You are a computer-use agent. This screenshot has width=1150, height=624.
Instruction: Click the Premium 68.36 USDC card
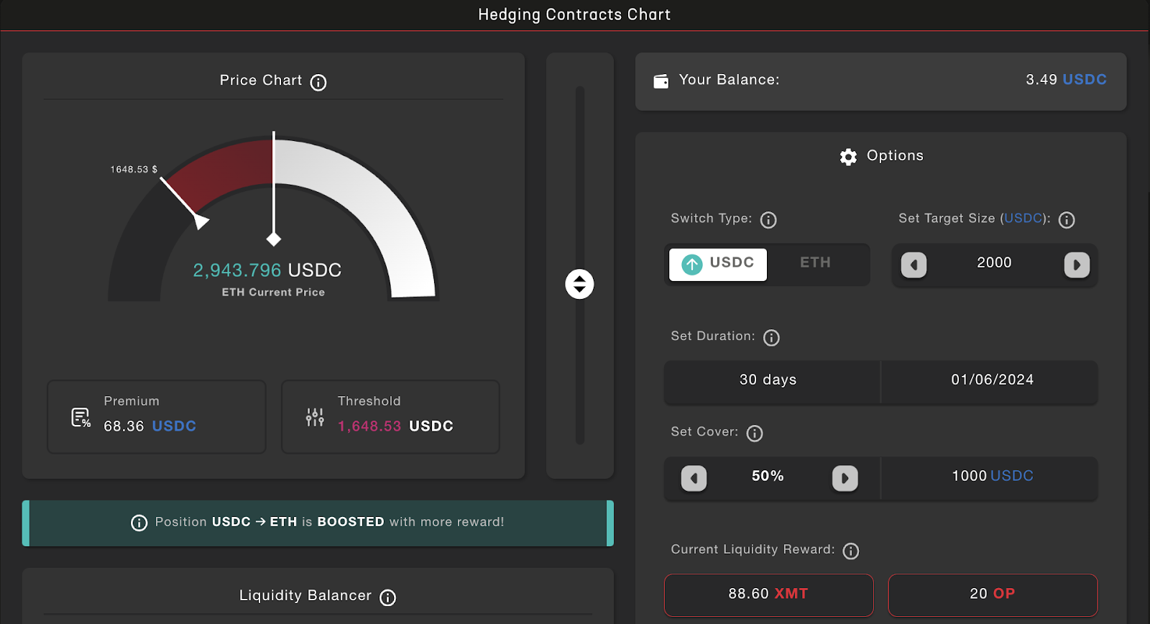[x=157, y=417]
